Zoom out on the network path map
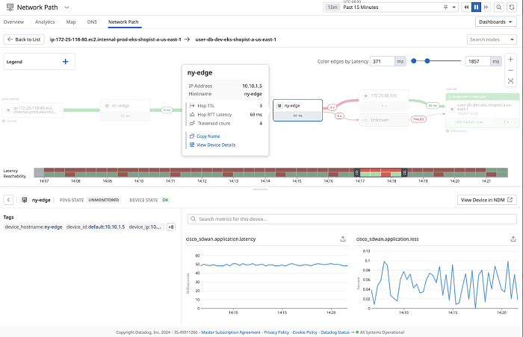The image size is (523, 337). [510, 70]
